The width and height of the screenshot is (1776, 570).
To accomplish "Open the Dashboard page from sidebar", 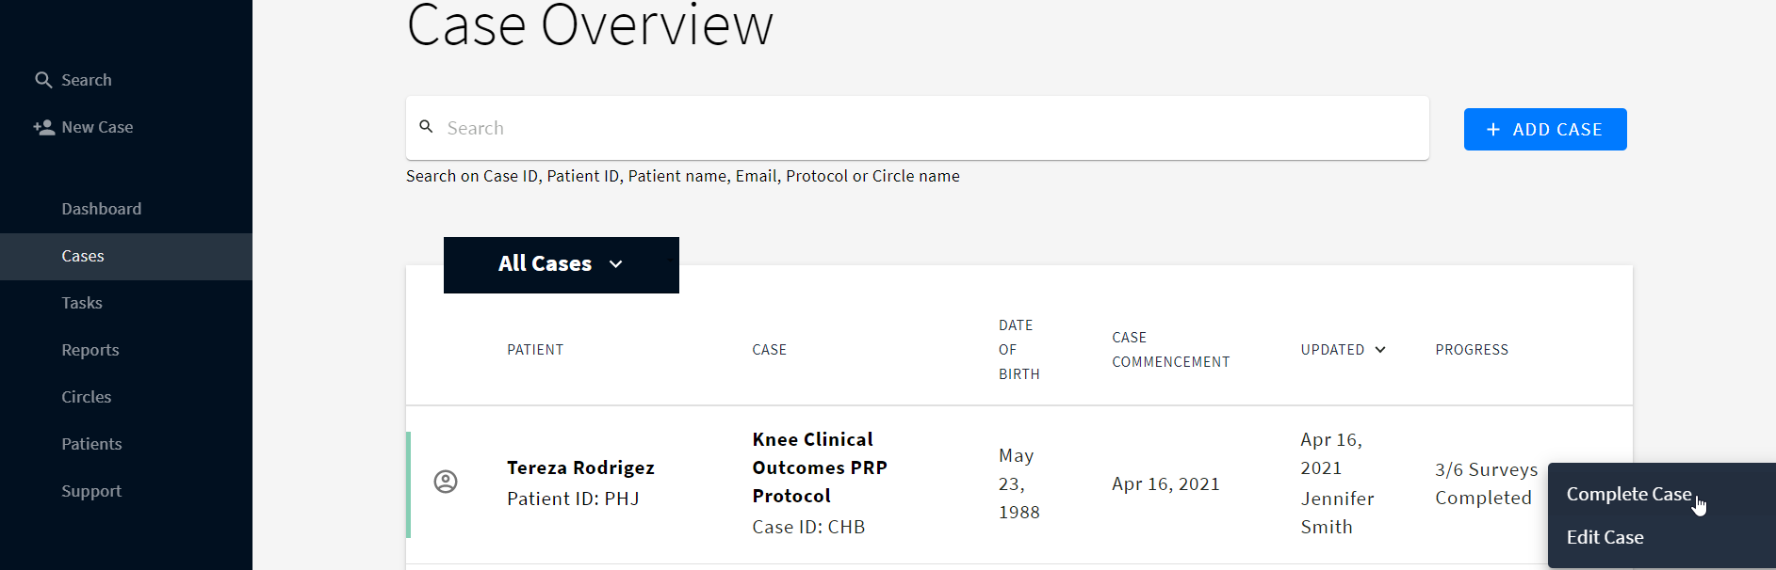I will tap(102, 209).
